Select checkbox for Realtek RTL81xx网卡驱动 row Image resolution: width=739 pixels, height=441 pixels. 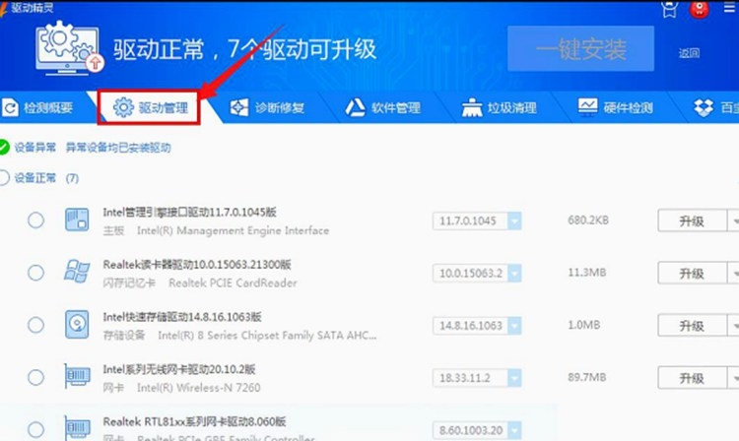[x=35, y=429]
